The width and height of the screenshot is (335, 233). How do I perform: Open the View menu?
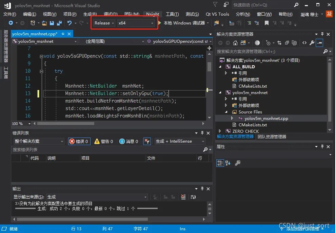point(50,14)
